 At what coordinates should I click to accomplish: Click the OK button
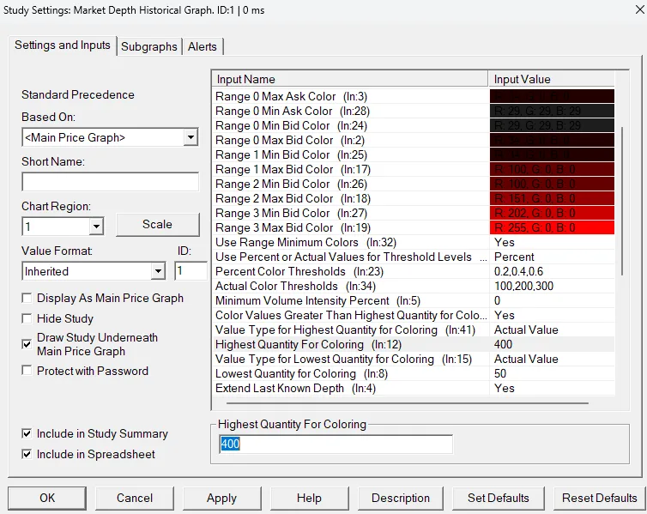[47, 498]
